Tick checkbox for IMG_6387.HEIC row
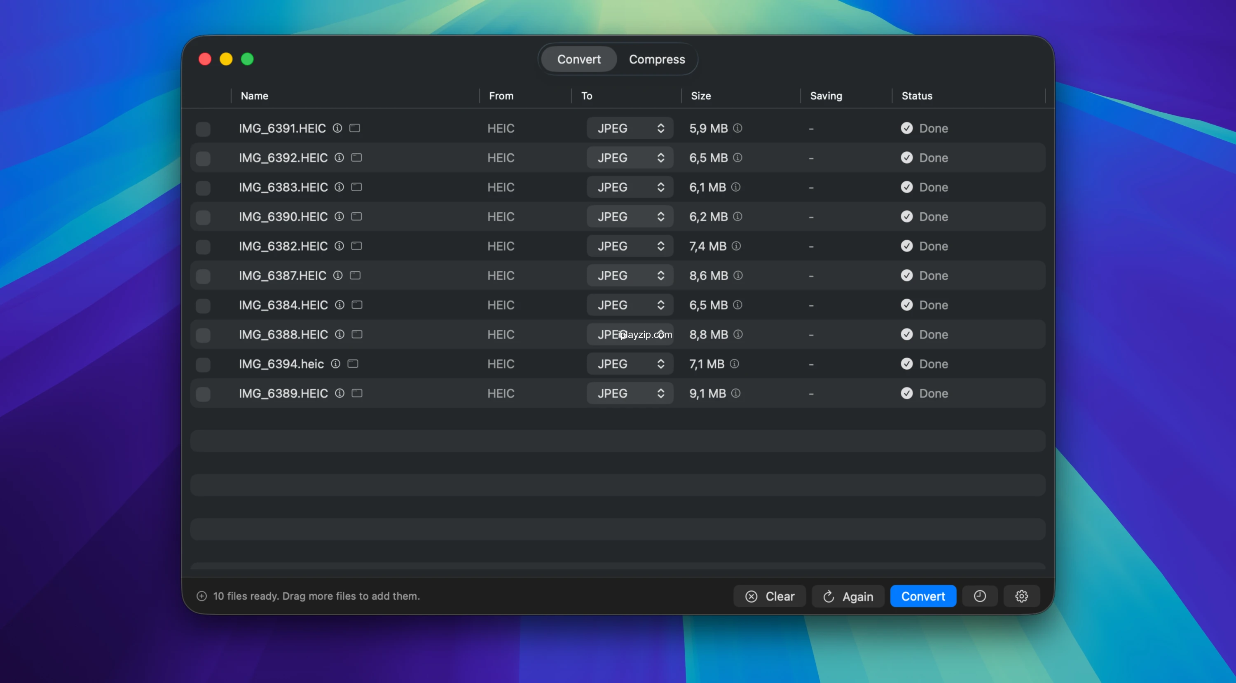This screenshot has width=1236, height=683. [x=203, y=277]
